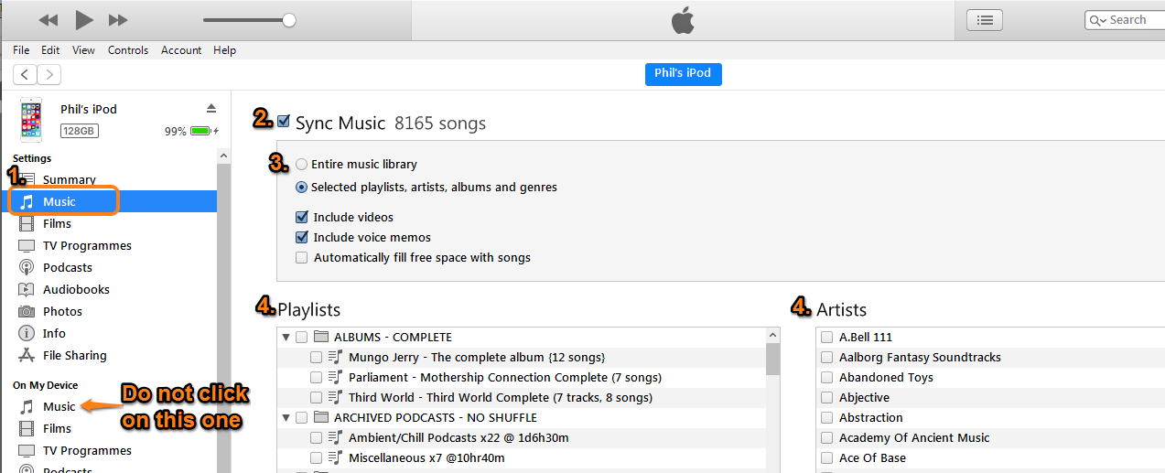1165x473 pixels.
Task: Open the Account menu
Action: [181, 50]
